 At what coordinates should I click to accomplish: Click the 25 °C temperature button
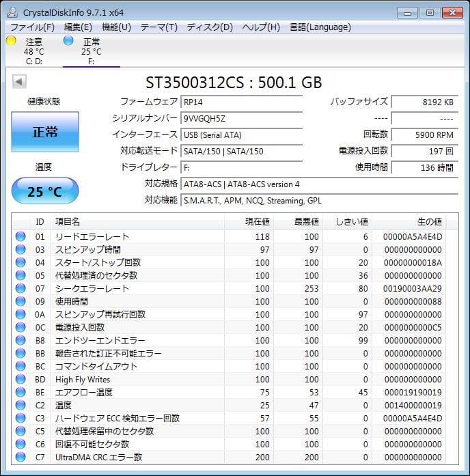45,192
